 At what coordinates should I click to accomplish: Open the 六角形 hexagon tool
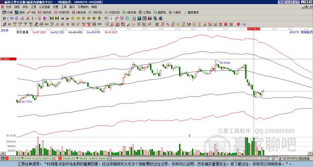(175, 12)
